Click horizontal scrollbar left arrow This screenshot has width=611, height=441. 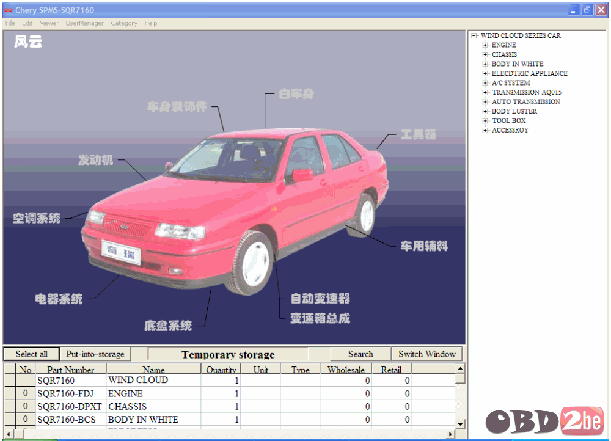[x=8, y=434]
